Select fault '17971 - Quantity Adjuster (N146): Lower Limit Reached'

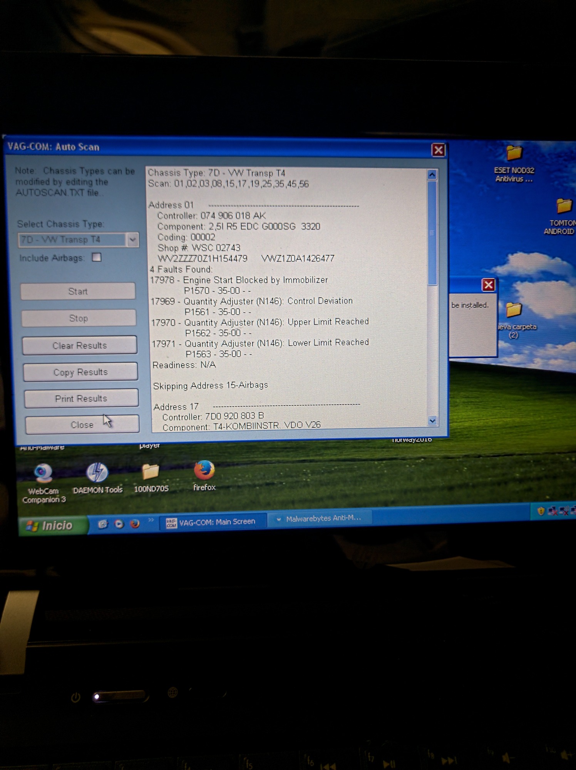pos(260,343)
